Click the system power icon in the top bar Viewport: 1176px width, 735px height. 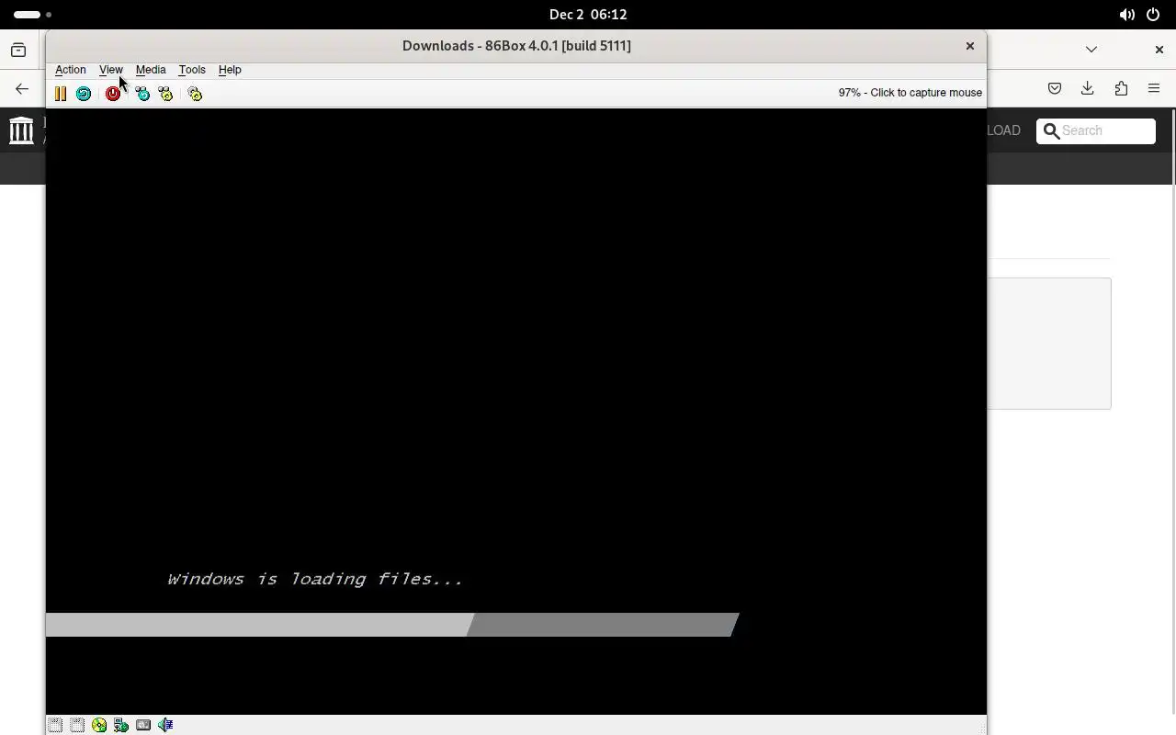pyautogui.click(x=1153, y=15)
